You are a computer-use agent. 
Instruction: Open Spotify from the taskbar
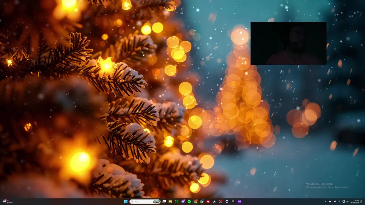[x=189, y=202]
